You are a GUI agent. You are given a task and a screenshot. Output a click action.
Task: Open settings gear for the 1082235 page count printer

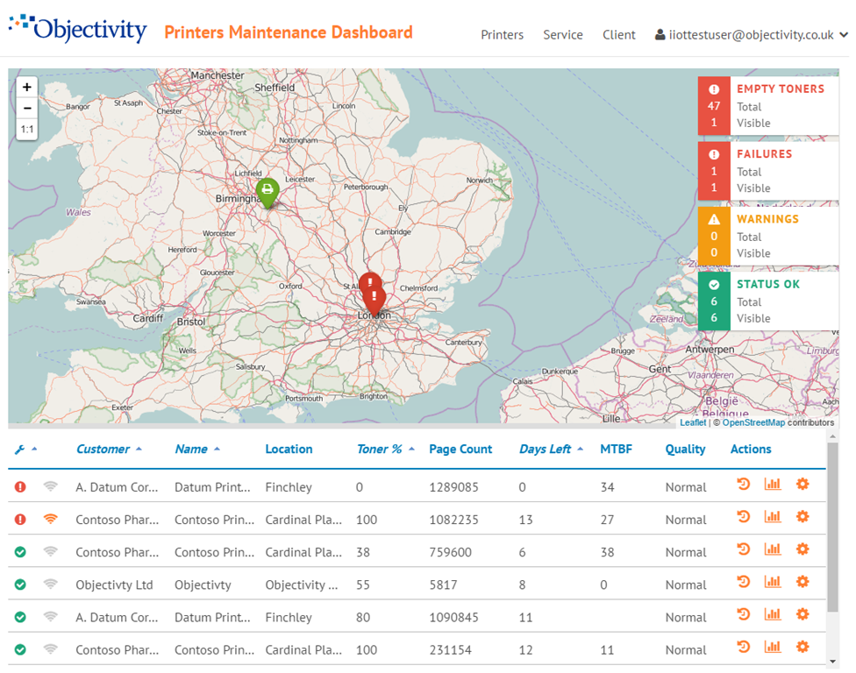(802, 516)
